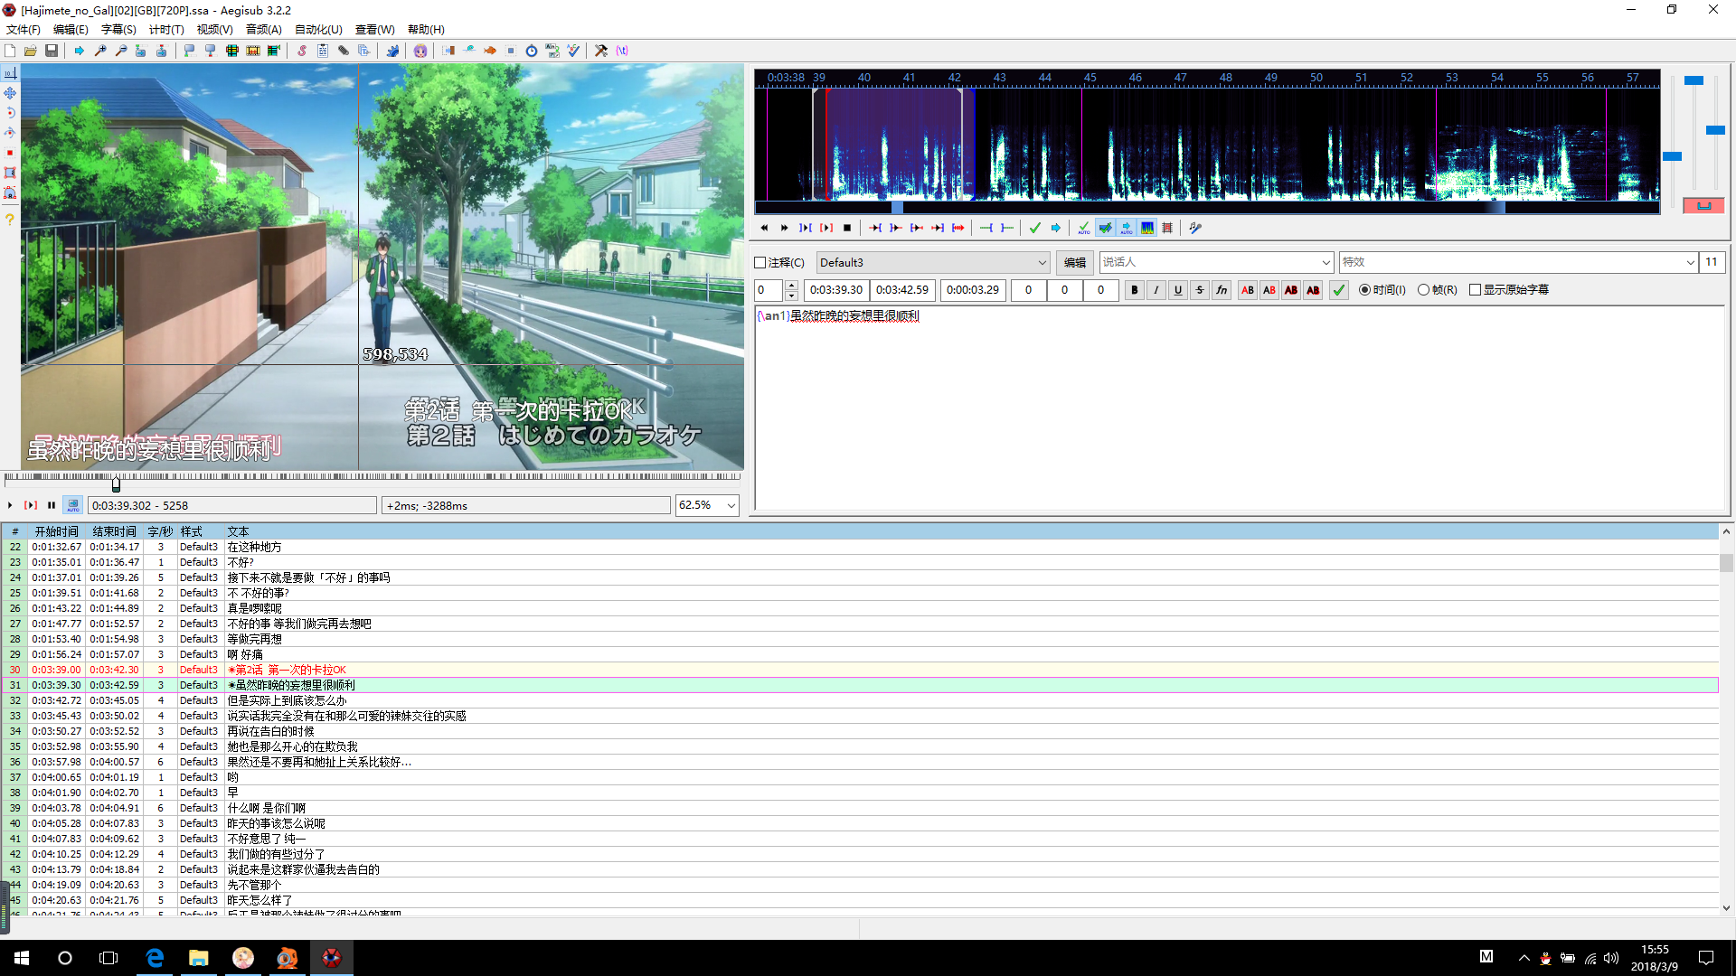Open the 计时(T) menu
This screenshot has height=976, width=1736.
(x=166, y=30)
